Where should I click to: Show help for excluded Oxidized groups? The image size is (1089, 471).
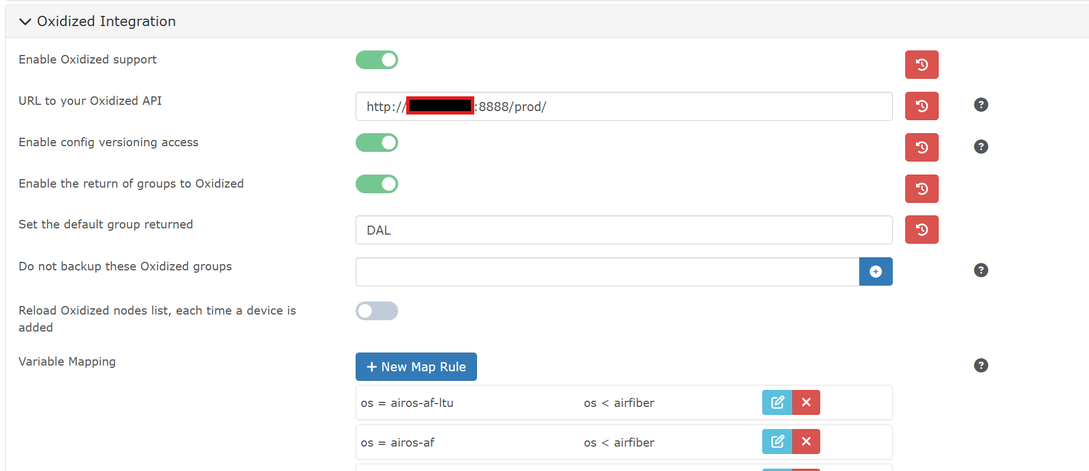[981, 270]
